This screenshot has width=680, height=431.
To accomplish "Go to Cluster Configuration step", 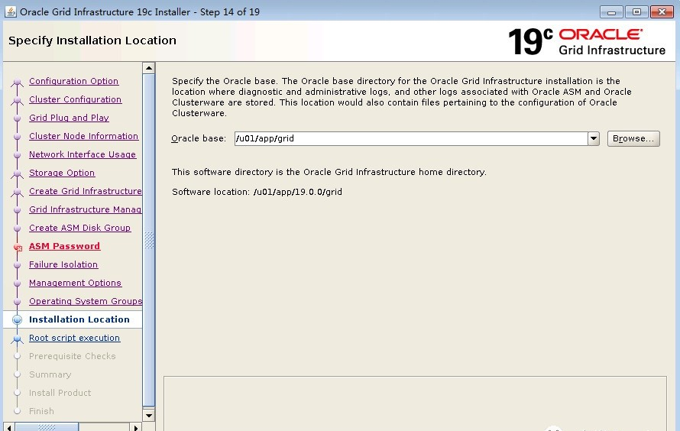I will pos(75,99).
